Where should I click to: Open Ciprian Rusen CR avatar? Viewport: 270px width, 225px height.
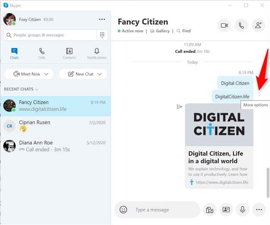10,126
